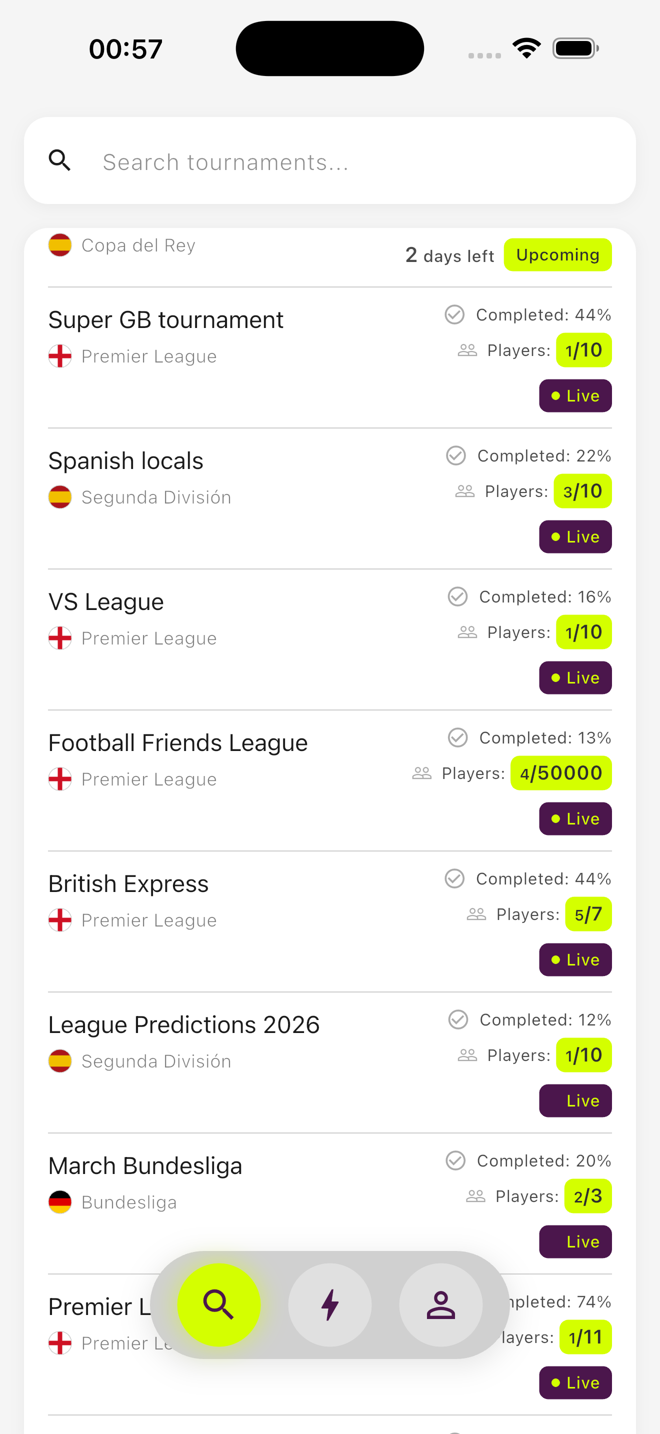The height and width of the screenshot is (1434, 660).
Task: Click the Upcoming badge for Copa del Rey
Action: tap(557, 255)
